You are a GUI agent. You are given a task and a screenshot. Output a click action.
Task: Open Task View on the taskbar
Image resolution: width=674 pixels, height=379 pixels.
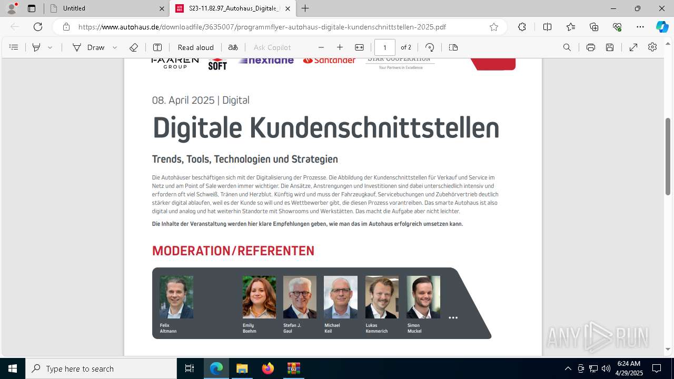click(x=190, y=368)
